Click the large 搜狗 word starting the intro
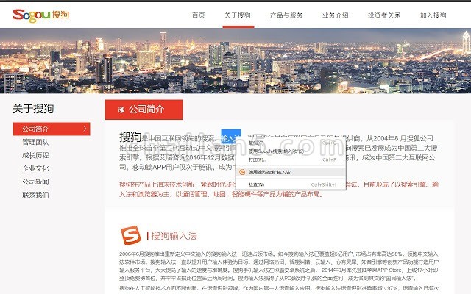471x294 pixels. 130,137
